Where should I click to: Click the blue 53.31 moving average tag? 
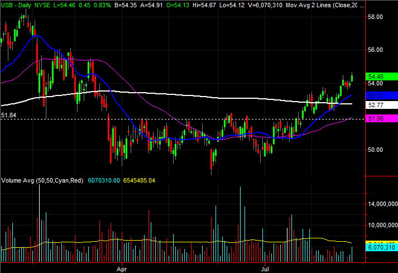(x=381, y=95)
